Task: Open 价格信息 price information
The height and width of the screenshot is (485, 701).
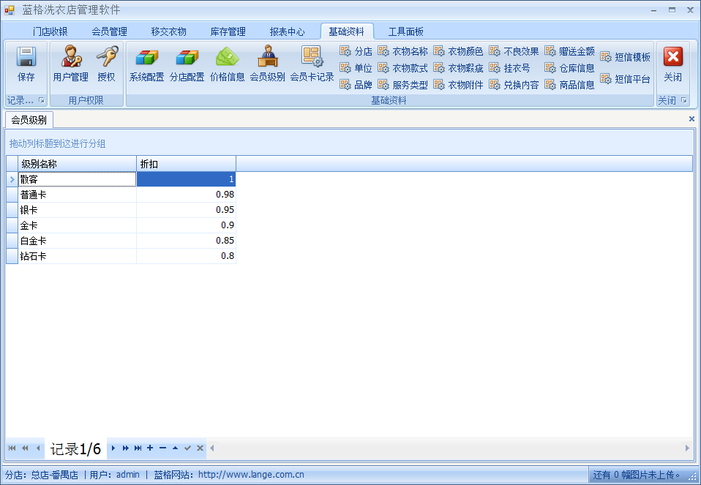Action: [x=227, y=64]
